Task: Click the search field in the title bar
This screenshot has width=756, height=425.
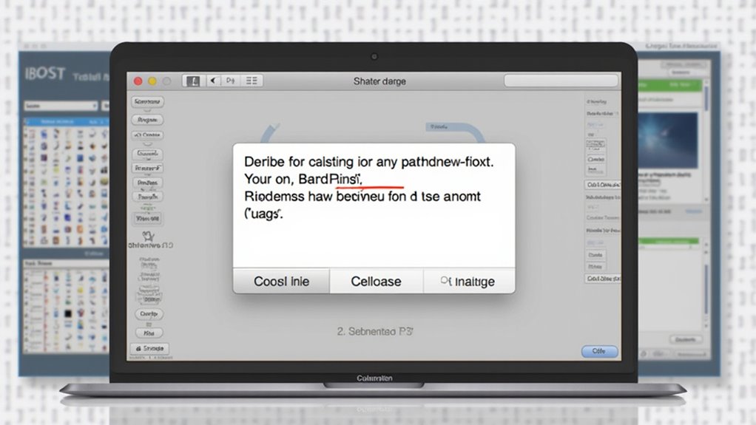Action: (x=560, y=81)
